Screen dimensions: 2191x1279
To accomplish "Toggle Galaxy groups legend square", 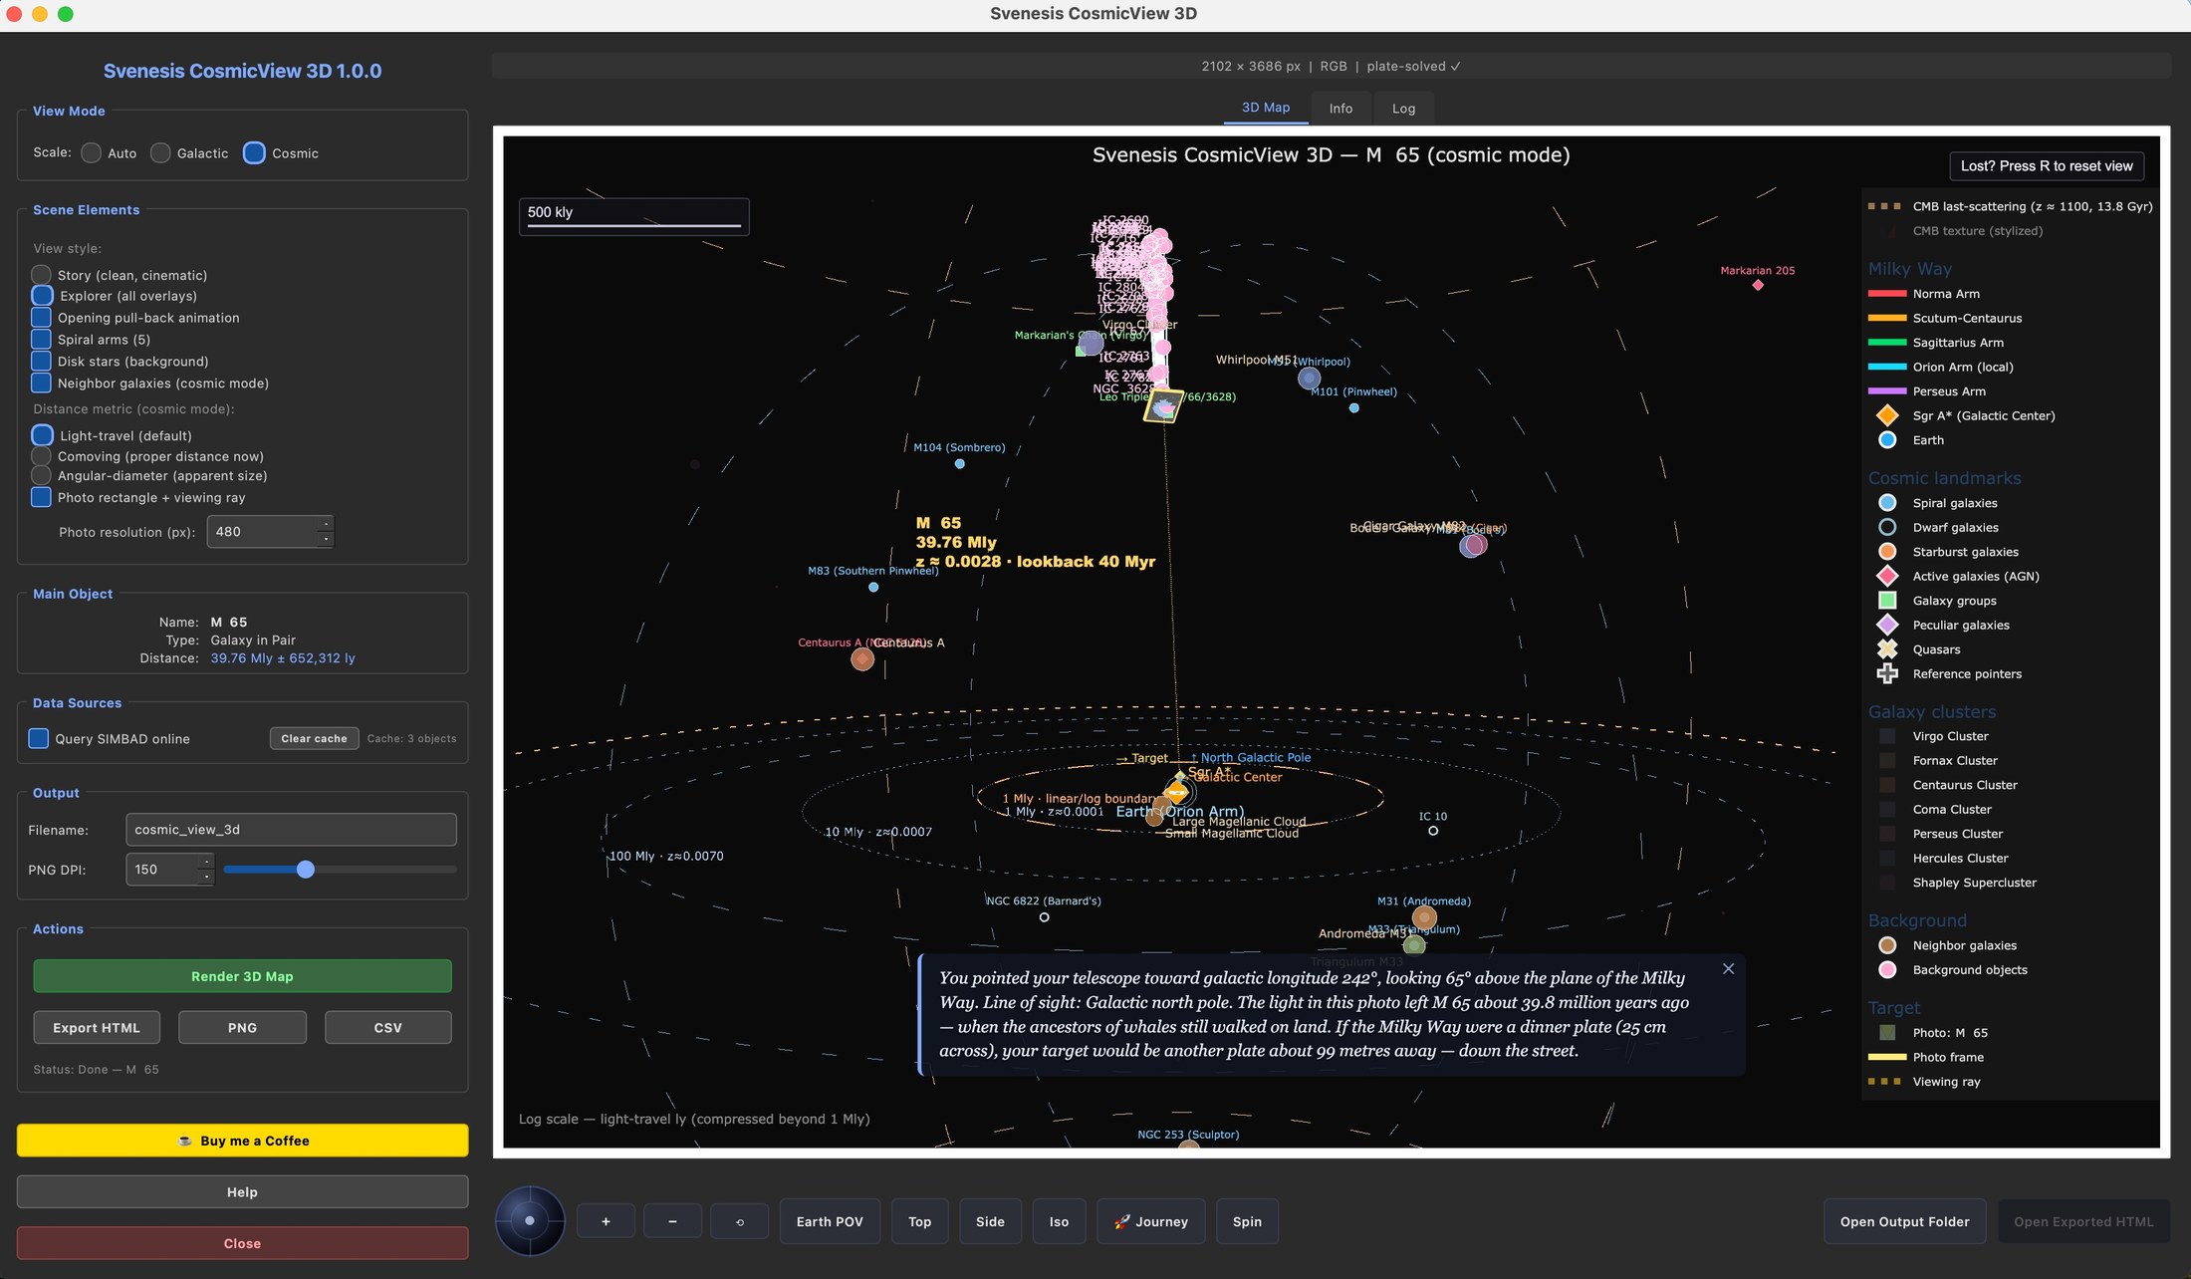I will pos(1886,601).
